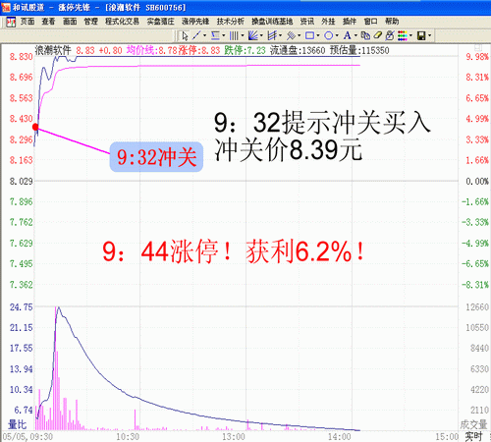Click the 量比 indicator label
The image size is (491, 442).
click(x=18, y=424)
